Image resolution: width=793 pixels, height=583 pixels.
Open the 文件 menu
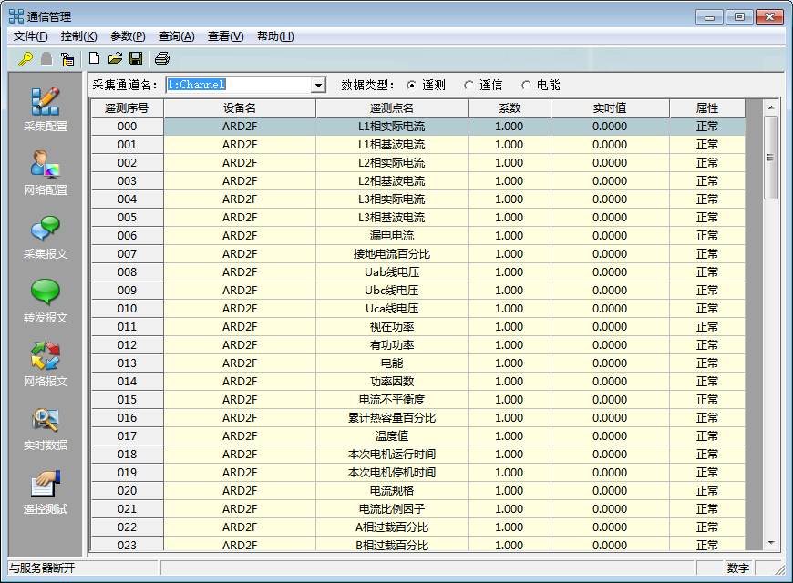29,36
